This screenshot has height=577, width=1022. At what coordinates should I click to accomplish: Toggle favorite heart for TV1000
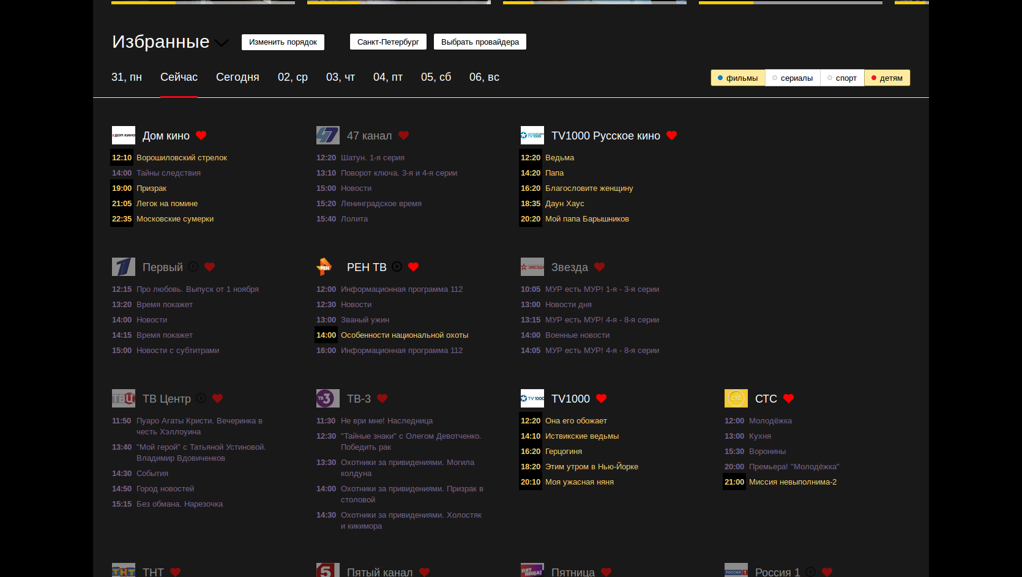point(602,398)
